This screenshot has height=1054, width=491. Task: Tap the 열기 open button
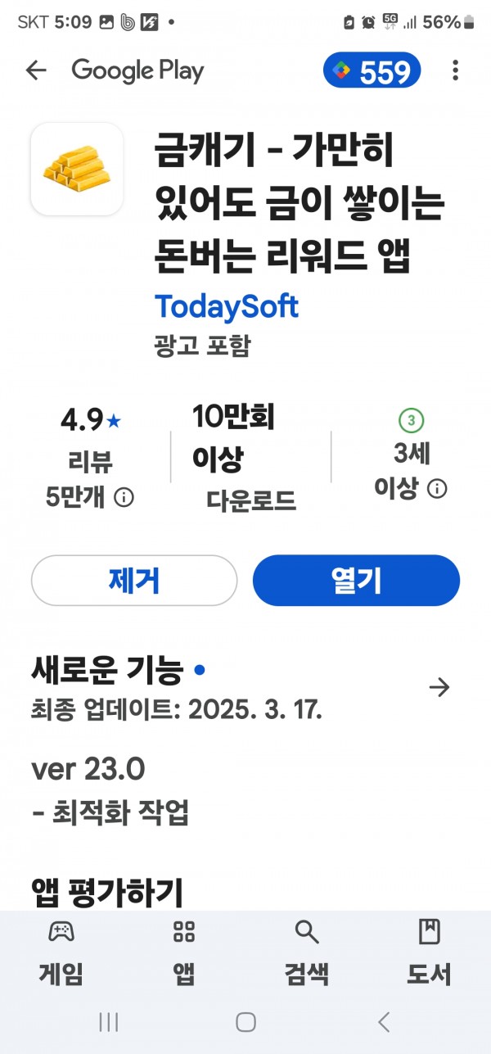[x=356, y=581]
